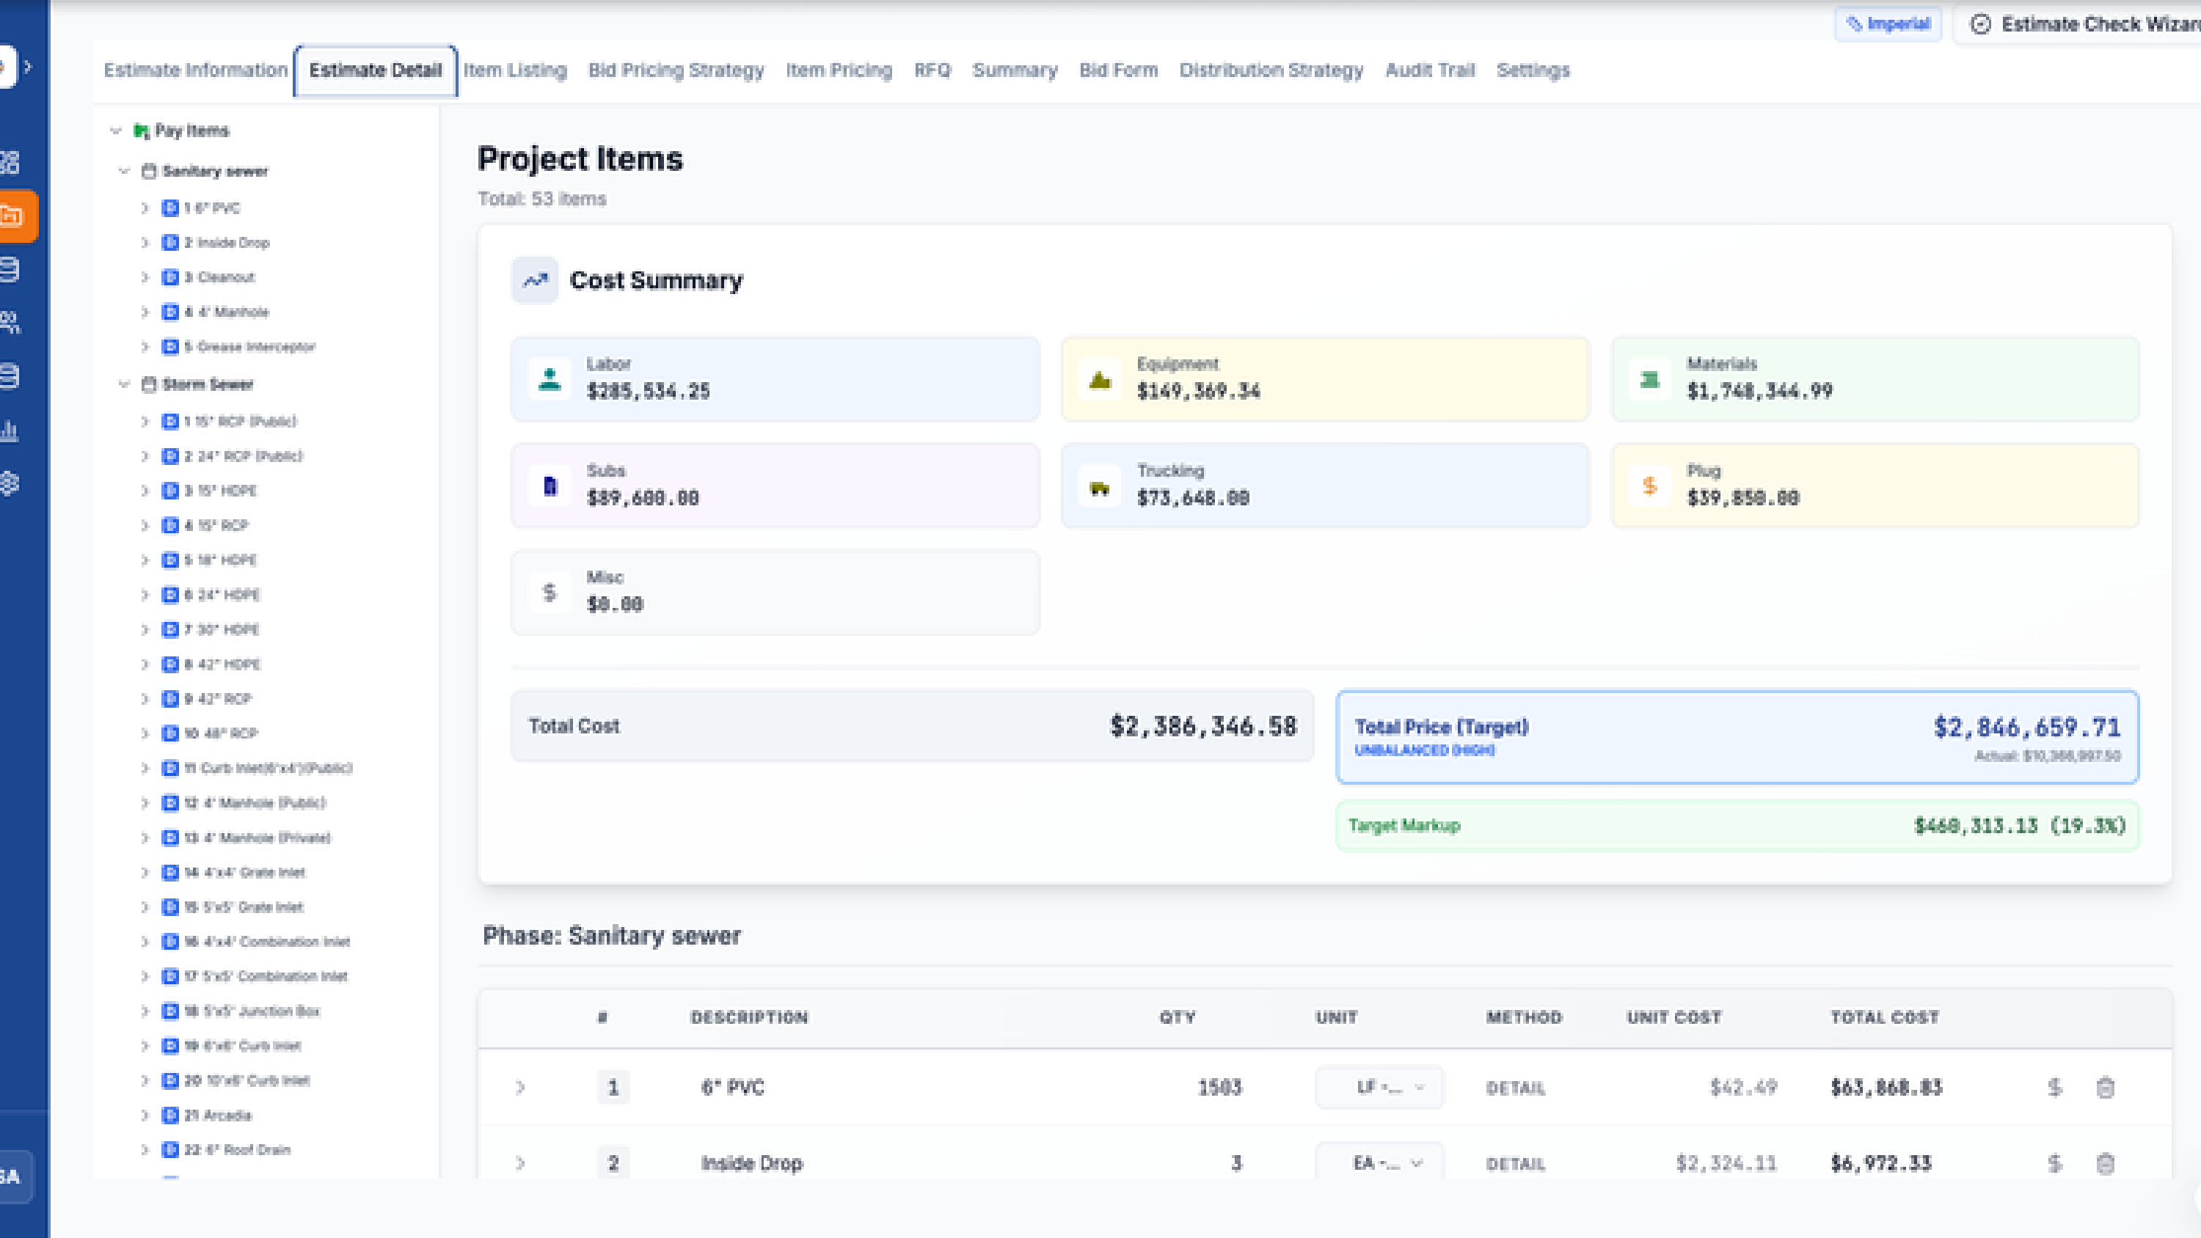
Task: Switch to the Item Listing tab
Action: click(515, 70)
